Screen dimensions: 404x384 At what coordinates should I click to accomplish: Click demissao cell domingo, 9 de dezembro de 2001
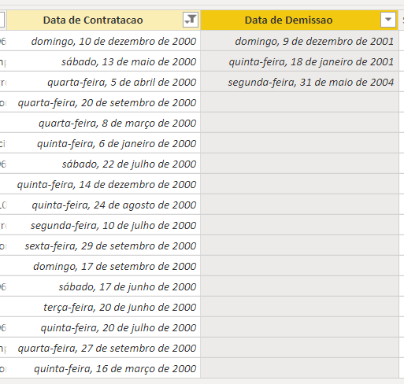click(299, 41)
